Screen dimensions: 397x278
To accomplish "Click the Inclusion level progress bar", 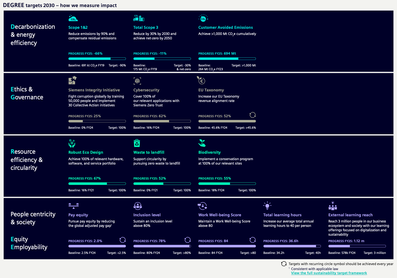I will (x=162, y=246).
